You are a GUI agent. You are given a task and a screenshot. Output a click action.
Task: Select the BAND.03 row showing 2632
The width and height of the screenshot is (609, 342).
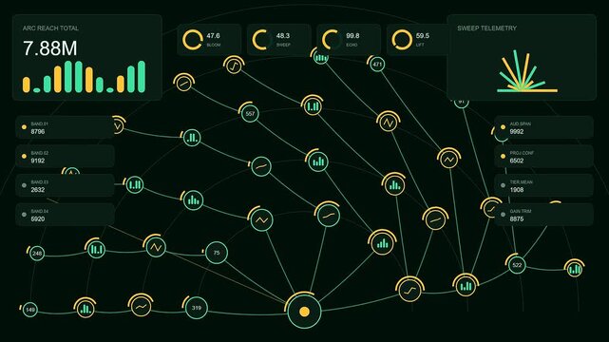pyautogui.click(x=65, y=185)
